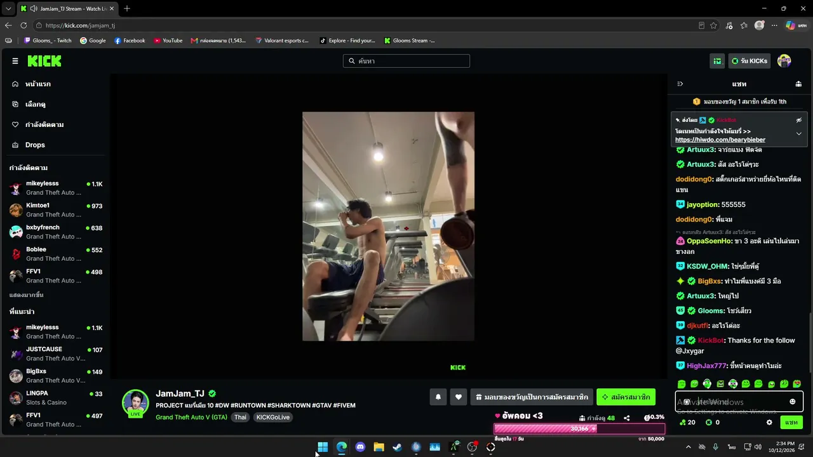Click the pink donation goal progress bar
Screen dimensions: 813x457
point(579,429)
